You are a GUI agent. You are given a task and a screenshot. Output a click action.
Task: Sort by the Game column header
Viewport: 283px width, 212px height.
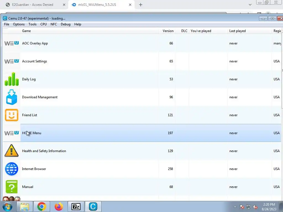[89, 31]
